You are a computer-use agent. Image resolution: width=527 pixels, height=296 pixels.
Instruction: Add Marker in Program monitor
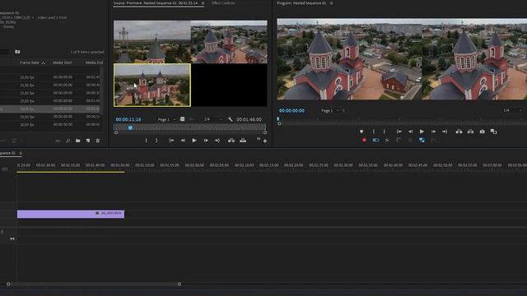pos(361,132)
